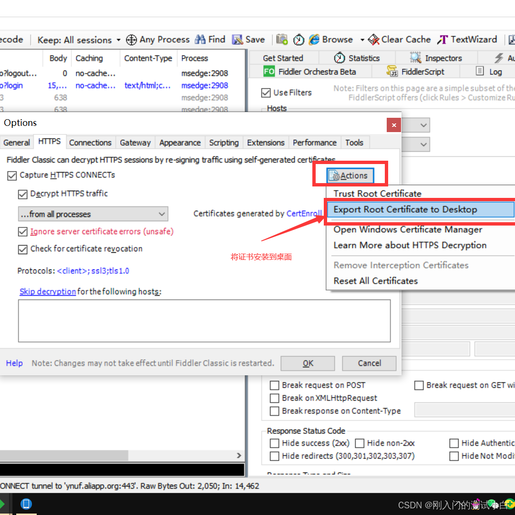The image size is (515, 515).
Task: Switch to the Performance tab
Action: point(315,143)
